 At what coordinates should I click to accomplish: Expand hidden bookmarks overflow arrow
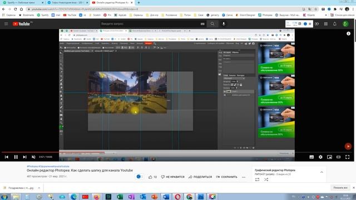(x=326, y=15)
